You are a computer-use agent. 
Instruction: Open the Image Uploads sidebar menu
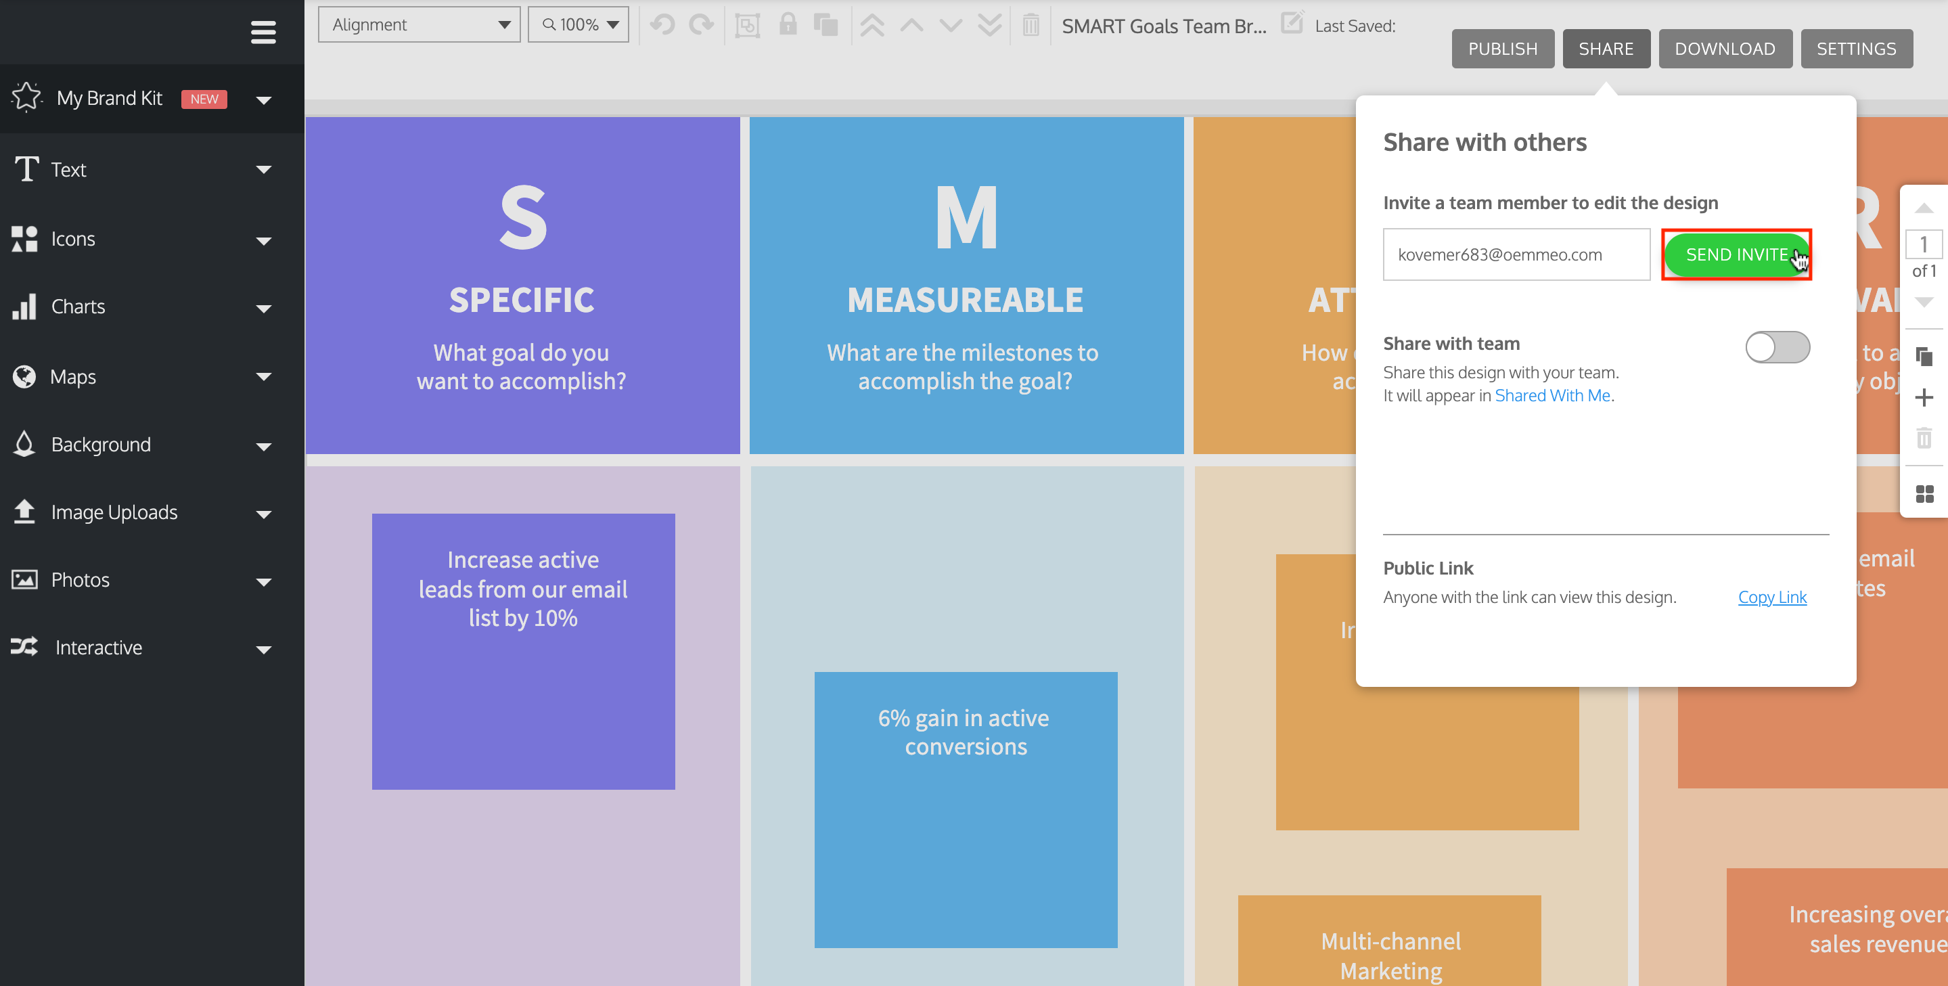pos(152,512)
